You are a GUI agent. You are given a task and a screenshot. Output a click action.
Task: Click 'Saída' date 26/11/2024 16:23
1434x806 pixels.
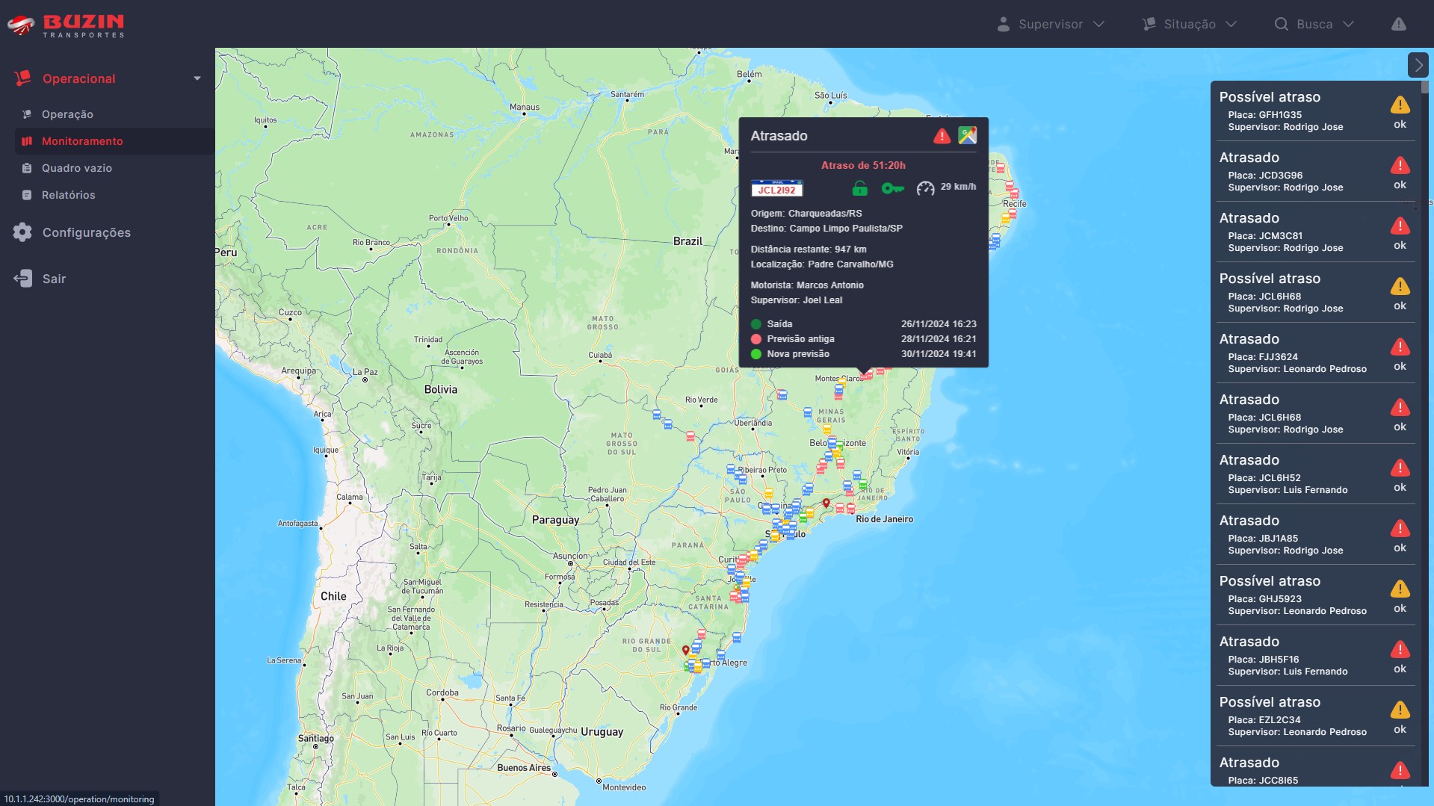pos(939,324)
